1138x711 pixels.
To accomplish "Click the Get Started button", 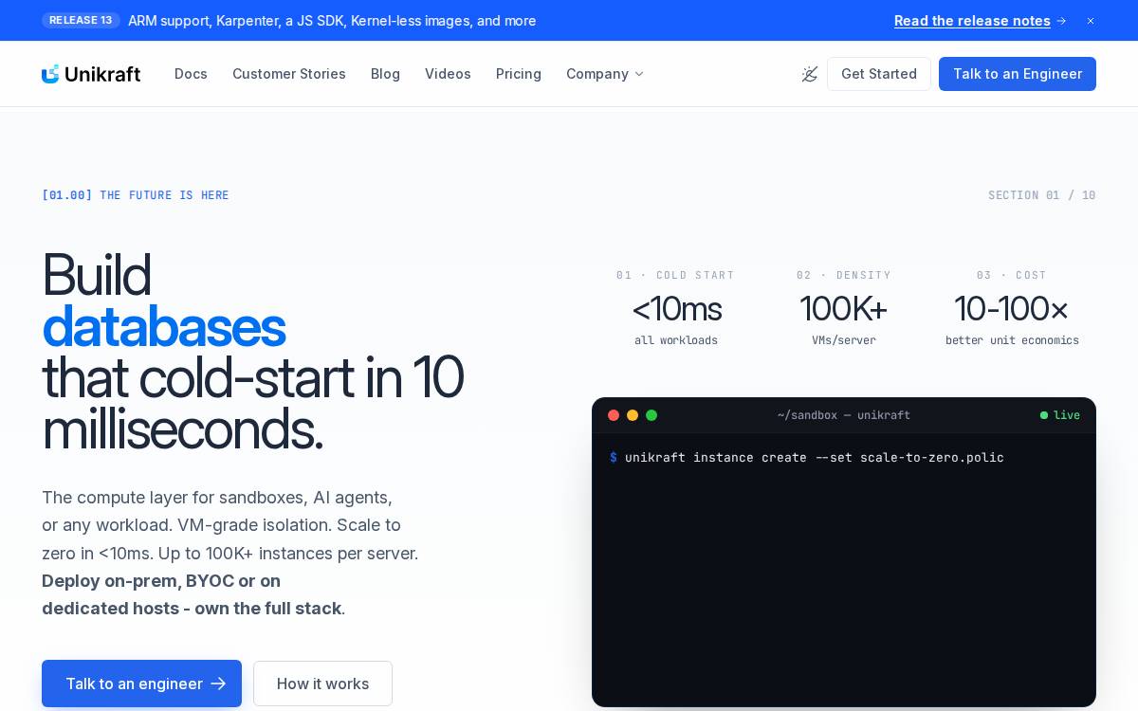I will click(x=879, y=74).
